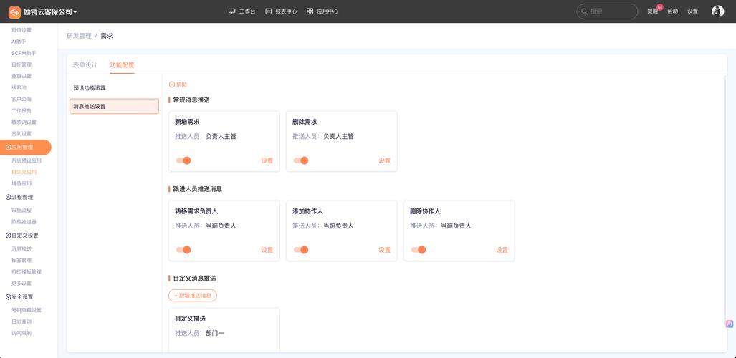The image size is (736, 358).
Task: Open the user avatar profile
Action: click(717, 11)
